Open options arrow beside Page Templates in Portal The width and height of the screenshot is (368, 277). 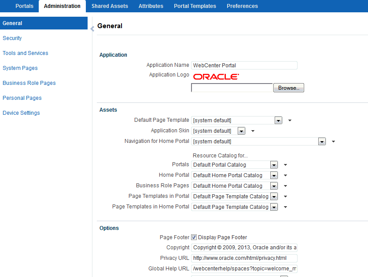pyautogui.click(x=285, y=197)
